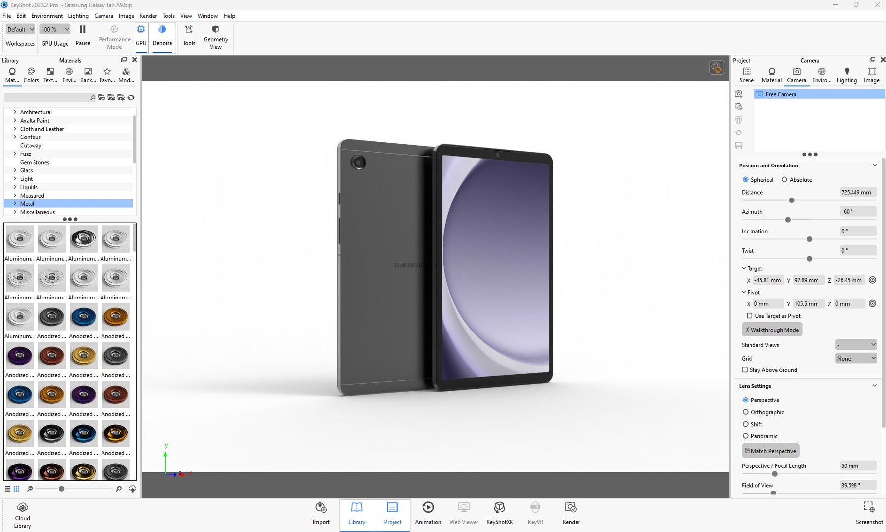Image resolution: width=886 pixels, height=532 pixels.
Task: Open the Tools toolbar button
Action: [189, 35]
